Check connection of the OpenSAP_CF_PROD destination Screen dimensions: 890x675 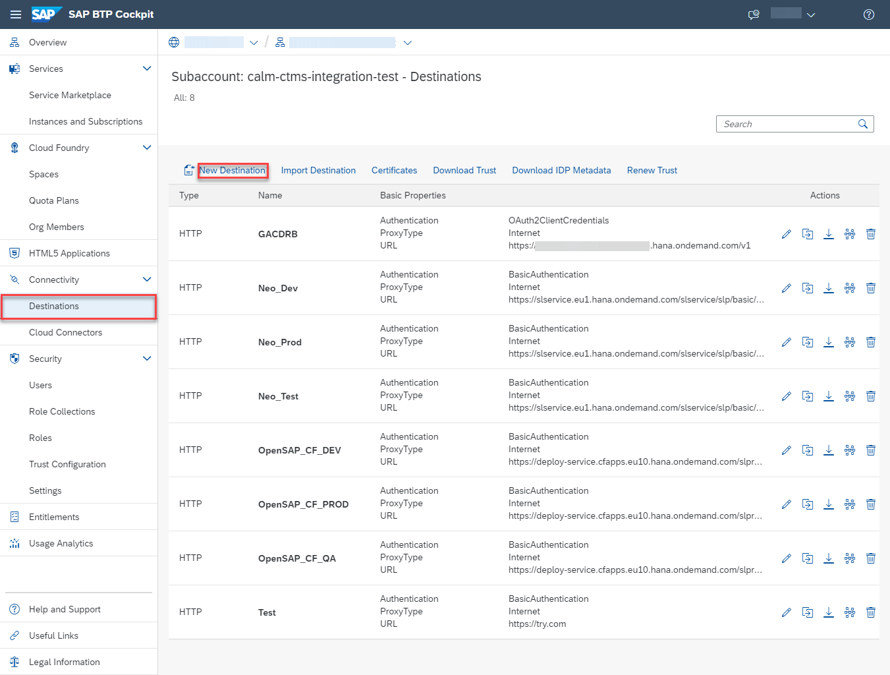click(x=850, y=504)
